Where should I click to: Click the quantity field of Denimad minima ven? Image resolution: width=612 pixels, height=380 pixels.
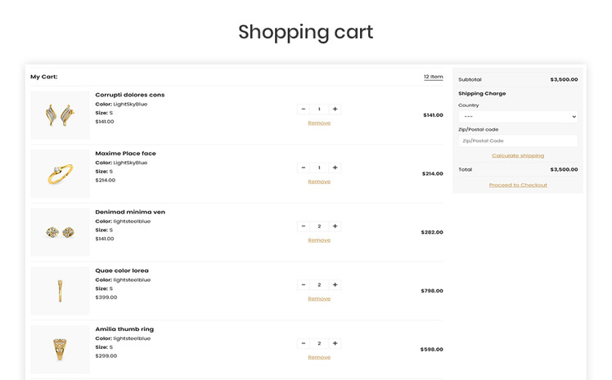pyautogui.click(x=319, y=226)
